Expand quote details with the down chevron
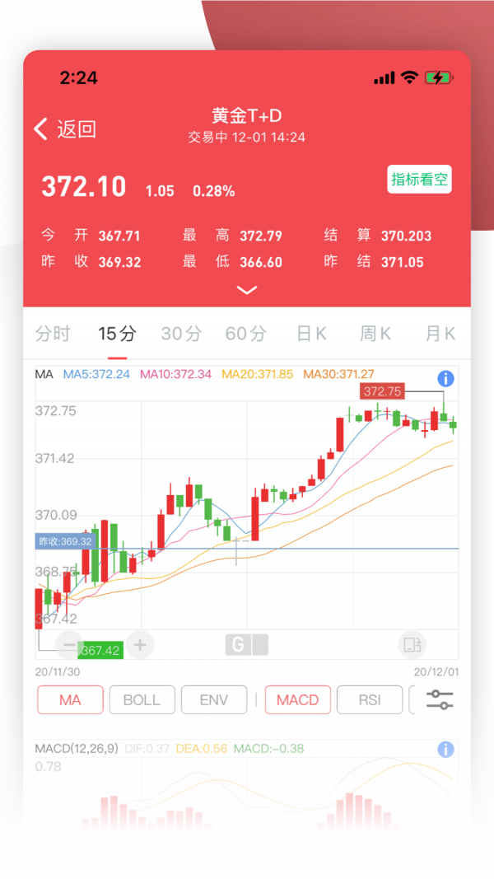Viewport: 494px width, 879px height. (x=246, y=290)
